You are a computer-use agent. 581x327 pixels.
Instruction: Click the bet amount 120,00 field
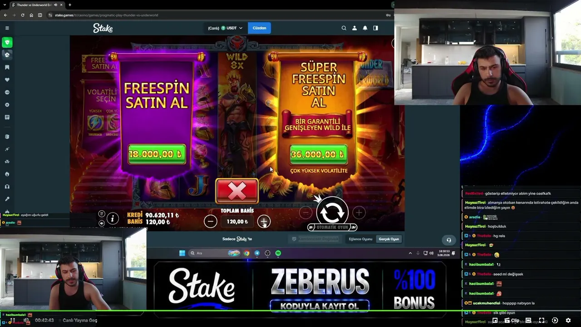[237, 222]
